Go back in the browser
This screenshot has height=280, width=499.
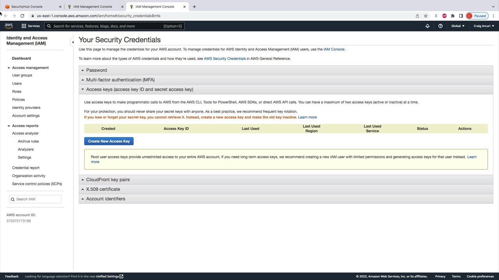(x=5, y=16)
